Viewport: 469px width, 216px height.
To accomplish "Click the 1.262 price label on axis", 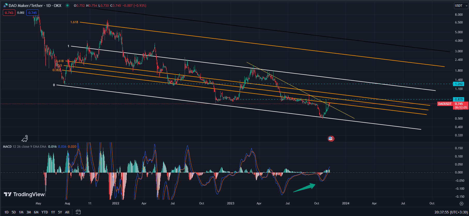I will point(459,84).
